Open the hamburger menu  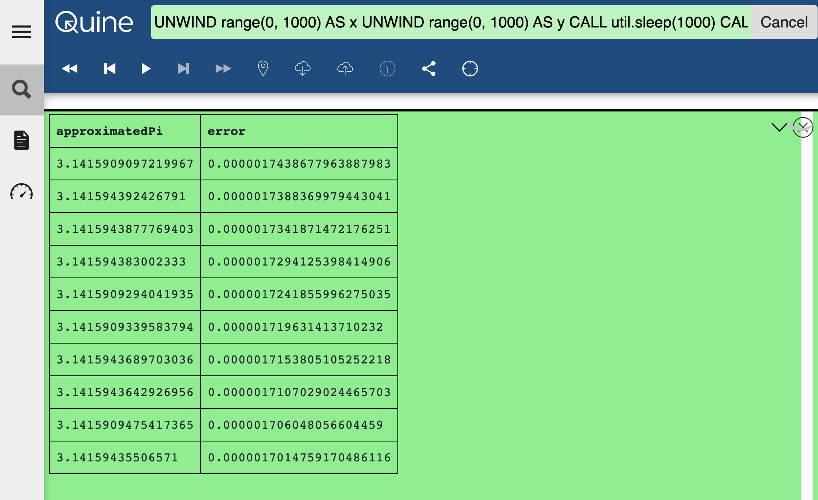pyautogui.click(x=22, y=32)
